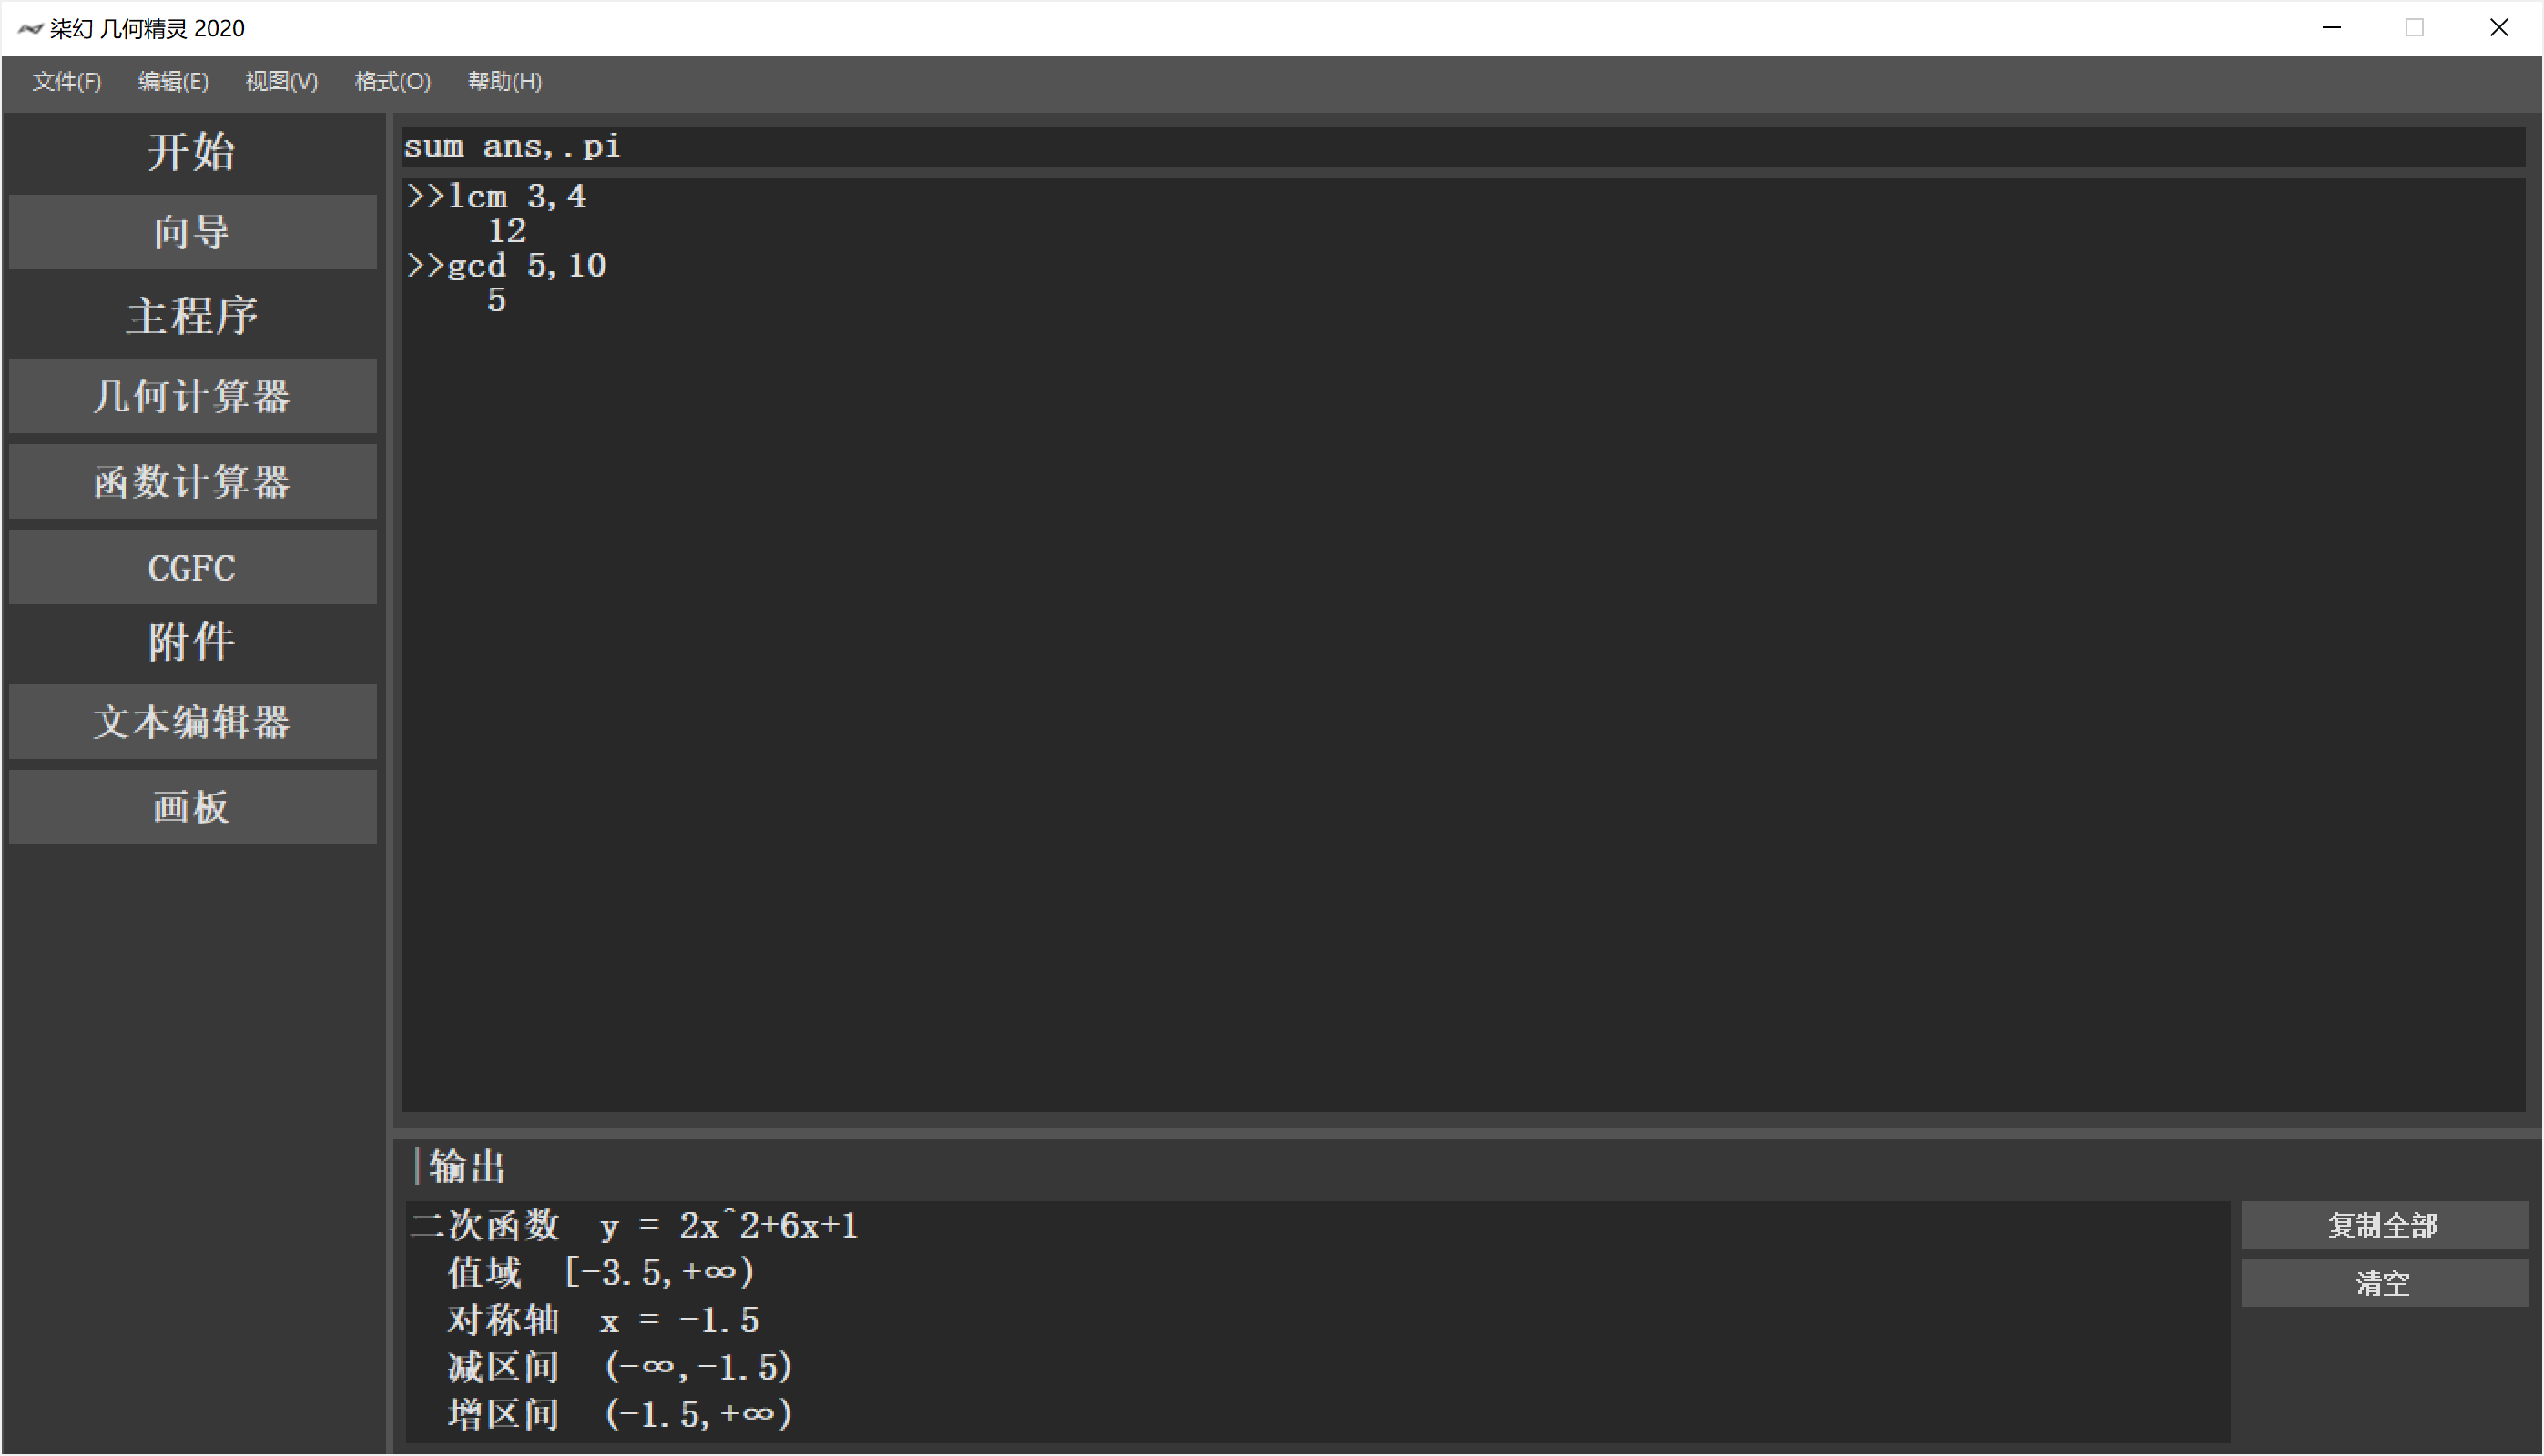The height and width of the screenshot is (1456, 2544).
Task: Click the result '12' in console
Action: pos(507,232)
